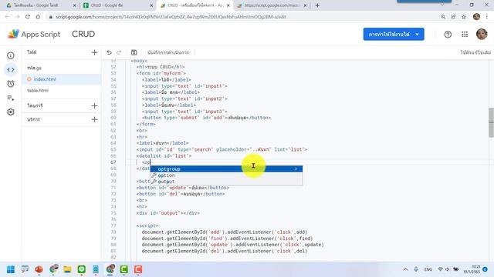The width and height of the screenshot is (494, 277).
Task: Open the Overview info icon in sidebar
Action: coord(11,55)
